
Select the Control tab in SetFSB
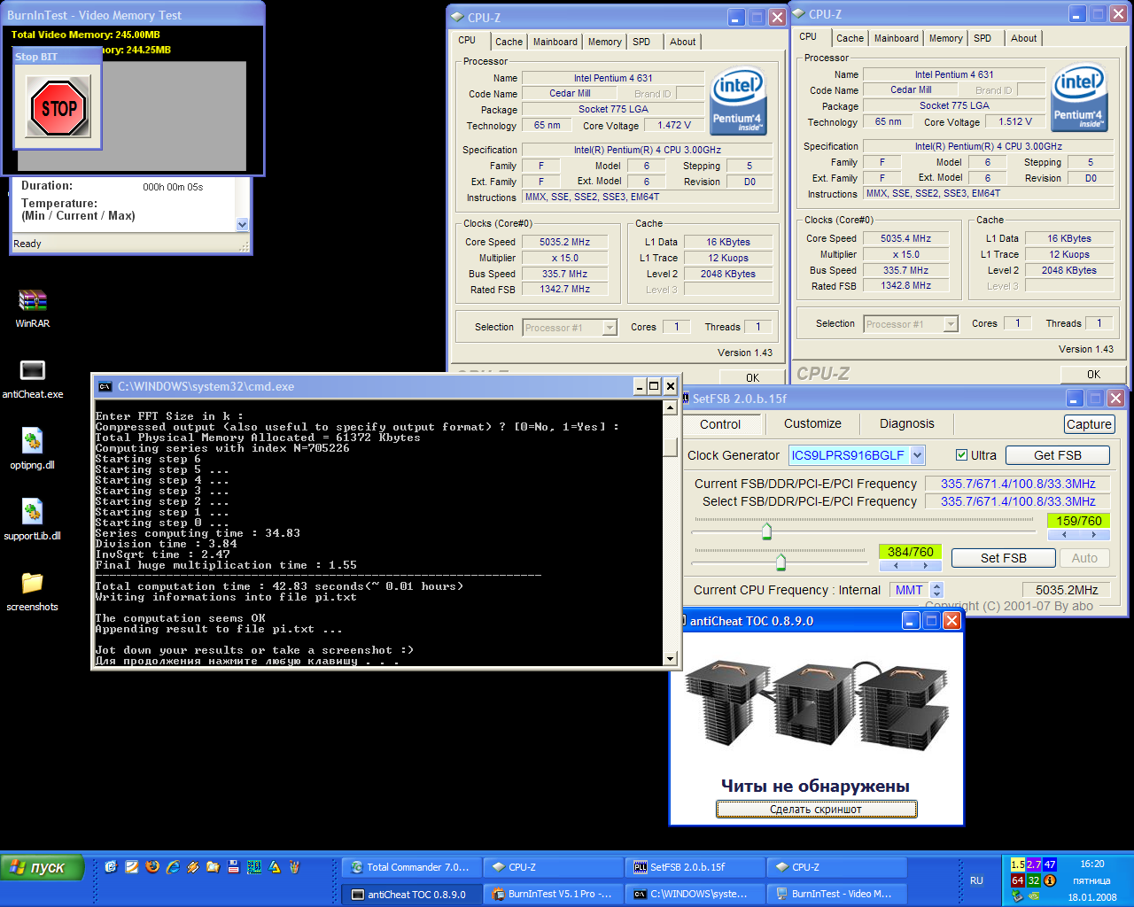(720, 425)
